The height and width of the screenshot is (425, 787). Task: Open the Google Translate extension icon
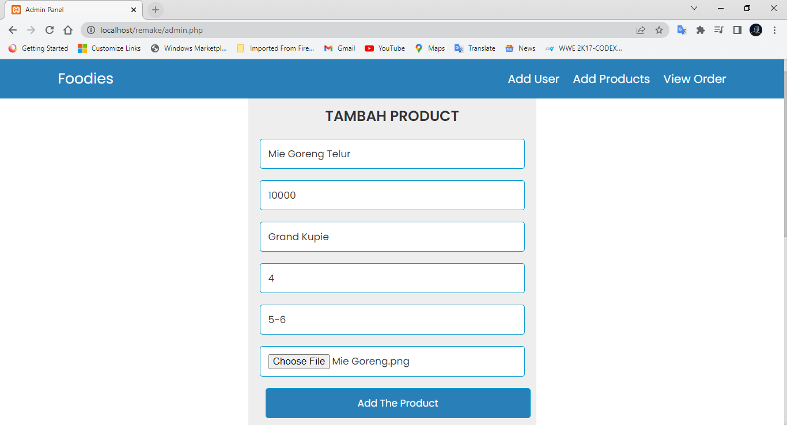point(682,30)
